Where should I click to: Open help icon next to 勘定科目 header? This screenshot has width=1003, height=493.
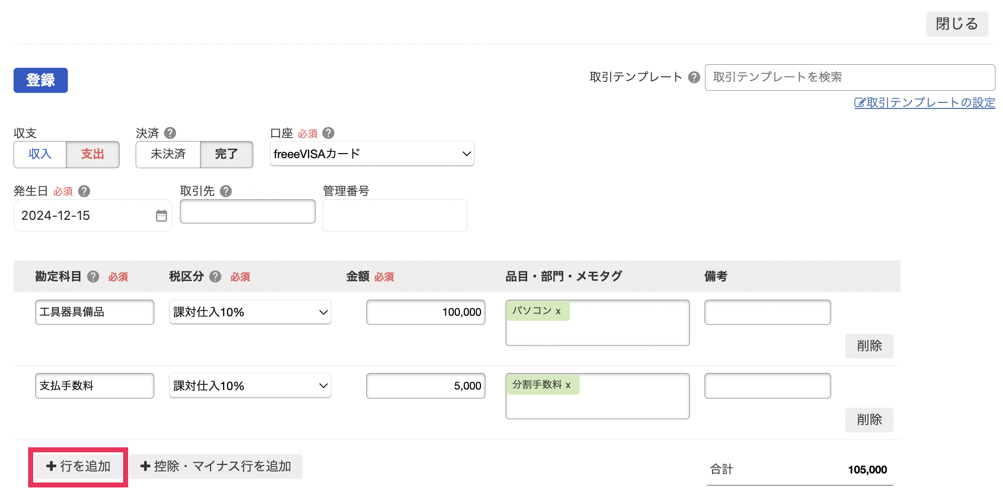tap(93, 277)
